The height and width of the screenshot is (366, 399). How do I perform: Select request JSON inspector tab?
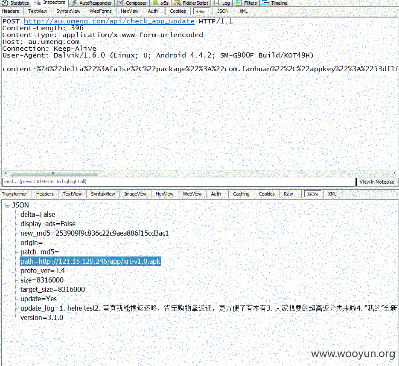pyautogui.click(x=223, y=11)
